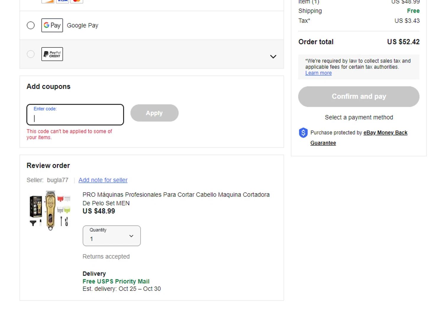443x310 pixels.
Task: Click Add note for seller
Action: point(103,180)
